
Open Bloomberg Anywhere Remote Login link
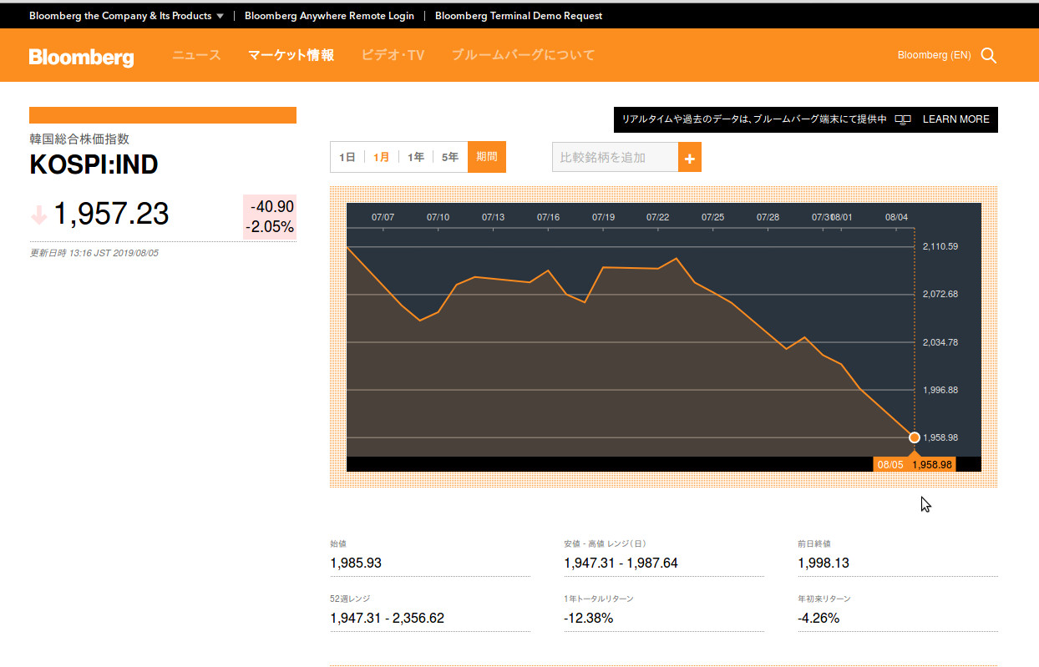coord(329,16)
